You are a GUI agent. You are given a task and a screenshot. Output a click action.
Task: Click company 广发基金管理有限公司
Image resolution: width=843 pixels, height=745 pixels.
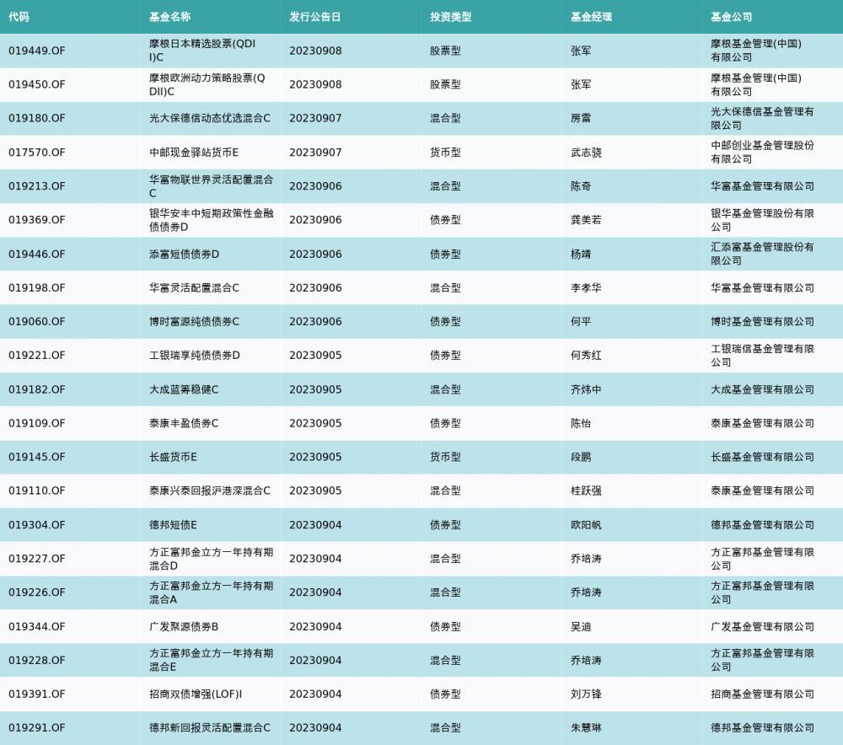[x=762, y=626]
